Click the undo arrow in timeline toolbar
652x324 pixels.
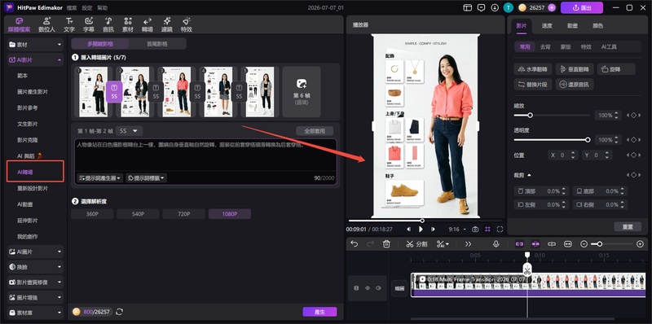(x=354, y=244)
